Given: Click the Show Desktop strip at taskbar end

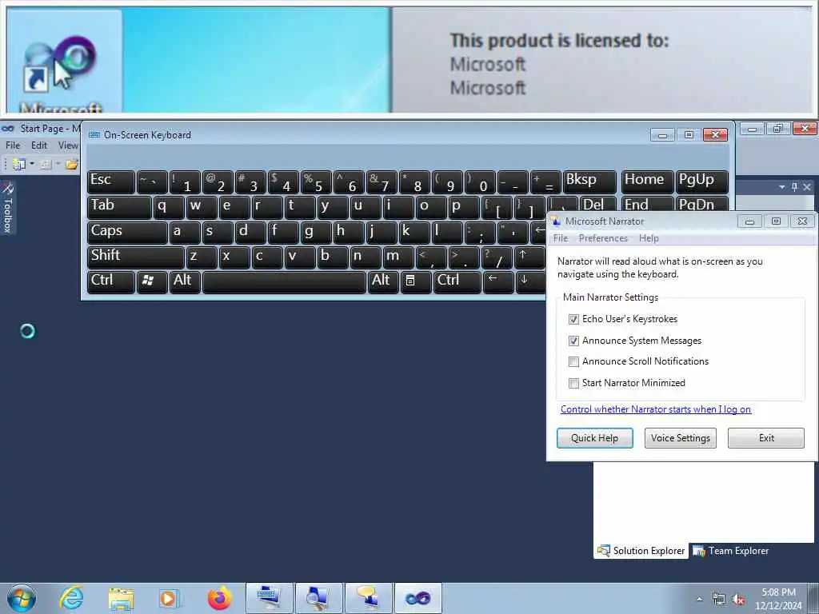Looking at the screenshot, I should click(x=813, y=598).
